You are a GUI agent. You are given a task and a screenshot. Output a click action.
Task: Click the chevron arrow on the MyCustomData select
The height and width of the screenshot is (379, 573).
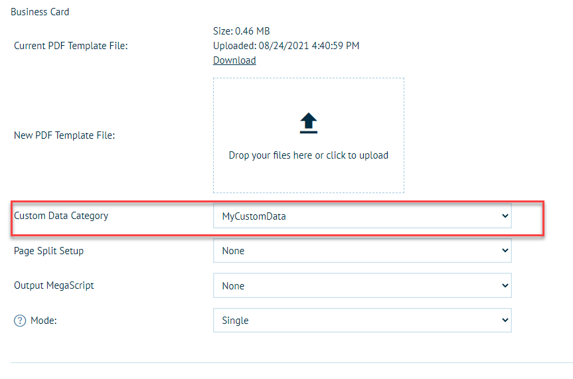coord(505,216)
